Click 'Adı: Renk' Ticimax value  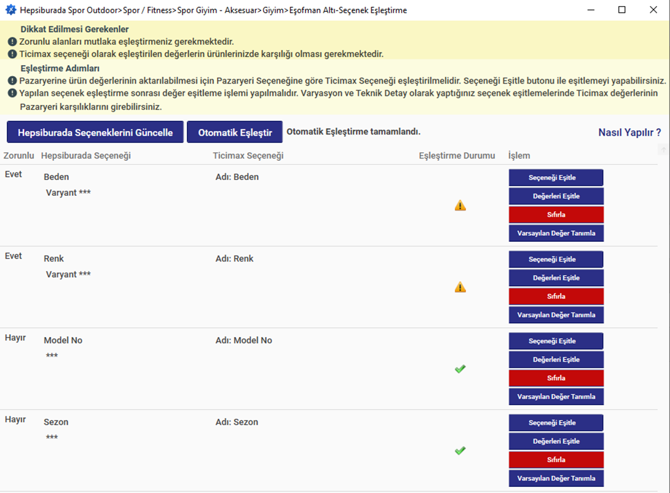235,258
